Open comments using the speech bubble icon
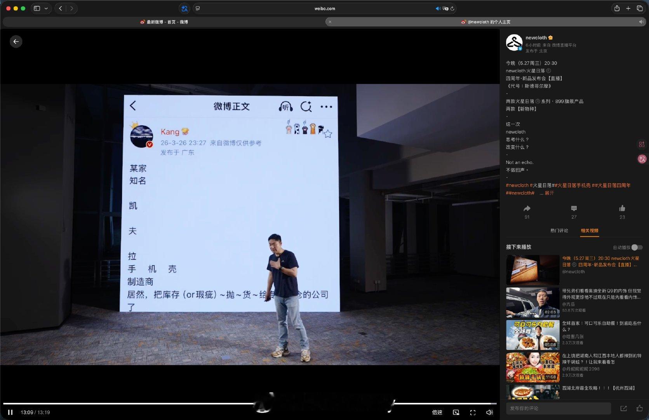 pos(574,208)
